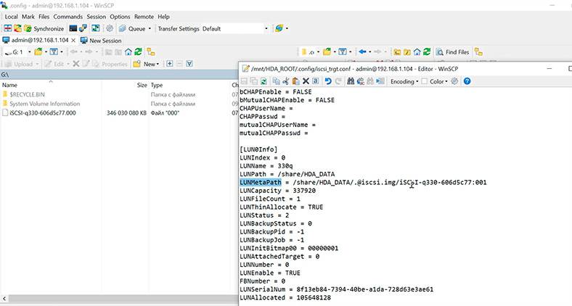
Task: Refresh the local panel
Action: pos(138,51)
